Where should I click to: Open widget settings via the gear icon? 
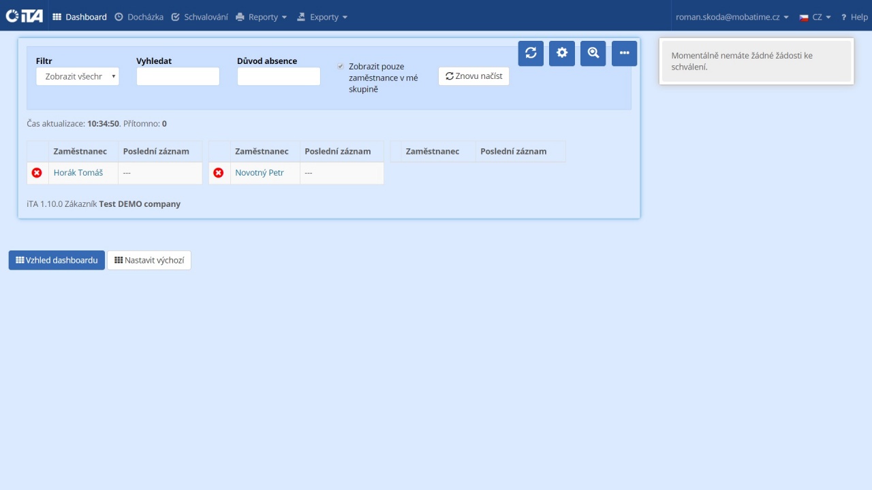click(561, 53)
